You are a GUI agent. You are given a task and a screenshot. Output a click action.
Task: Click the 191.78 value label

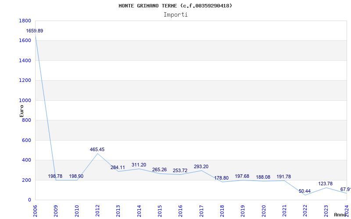[x=283, y=177]
